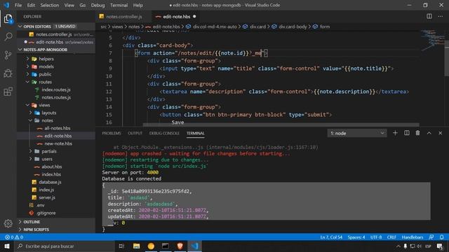Split the editor to the right
The image size is (449, 252).
pyautogui.click(x=429, y=16)
